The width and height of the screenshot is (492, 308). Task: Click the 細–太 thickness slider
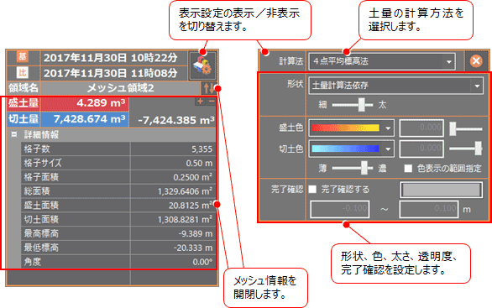(x=353, y=105)
